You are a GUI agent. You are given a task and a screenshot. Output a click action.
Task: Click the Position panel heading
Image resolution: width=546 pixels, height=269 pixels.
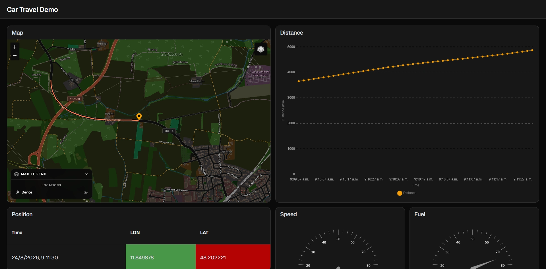[x=22, y=214]
